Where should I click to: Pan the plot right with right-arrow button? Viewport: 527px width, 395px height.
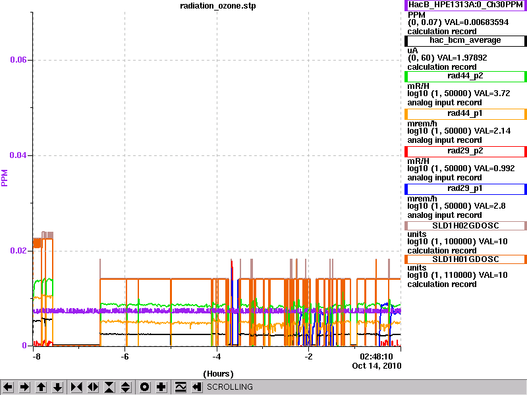(24, 387)
